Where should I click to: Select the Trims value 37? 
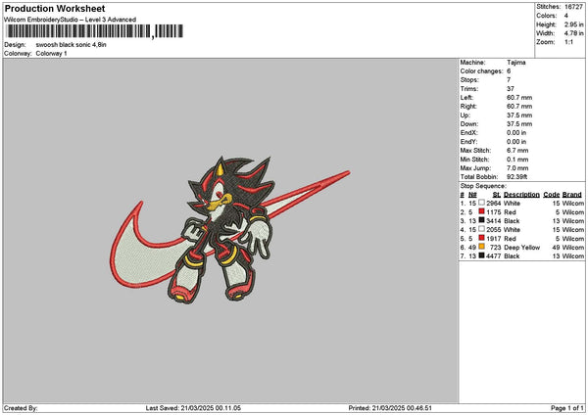[x=511, y=89]
